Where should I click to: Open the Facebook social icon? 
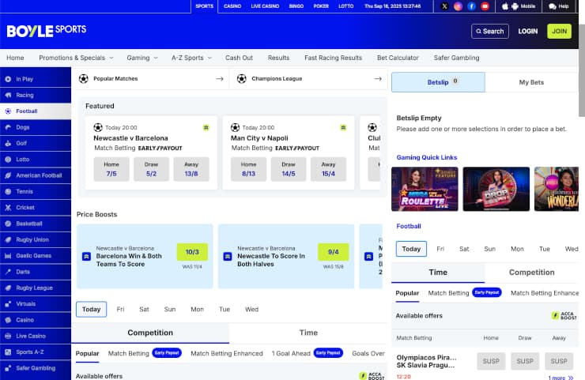[471, 6]
